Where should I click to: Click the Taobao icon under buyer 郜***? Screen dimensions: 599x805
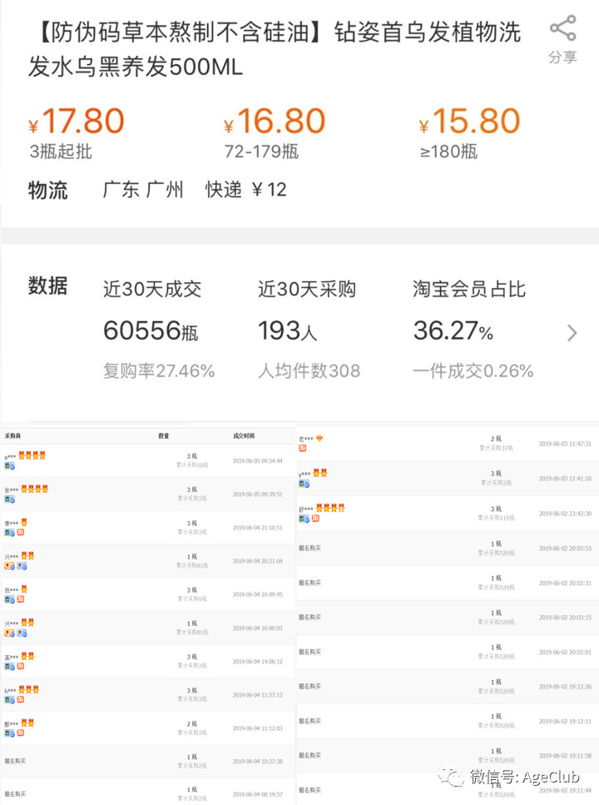point(20,733)
